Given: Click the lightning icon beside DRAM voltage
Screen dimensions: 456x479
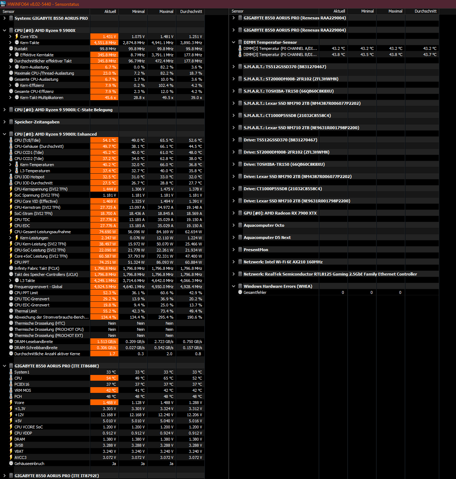Looking at the screenshot, I should click(11, 439).
